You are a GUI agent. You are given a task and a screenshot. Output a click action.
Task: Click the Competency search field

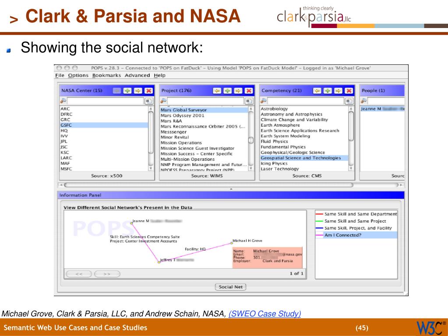306,101
